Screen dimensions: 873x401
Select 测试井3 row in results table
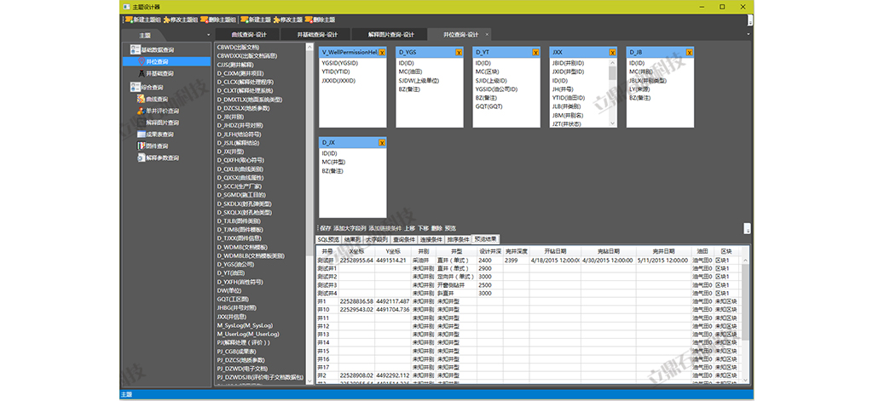[528, 284]
